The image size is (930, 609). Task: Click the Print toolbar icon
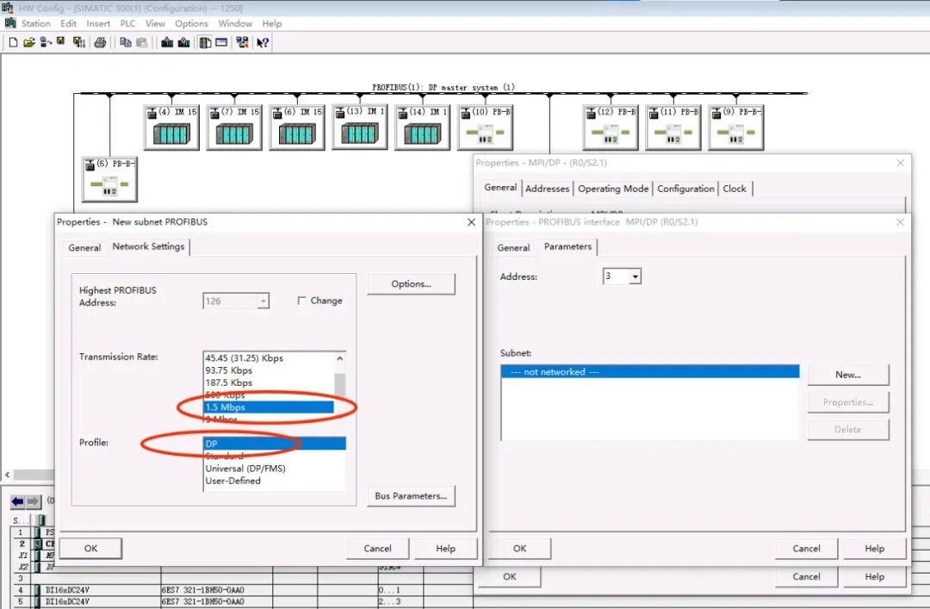pos(100,42)
